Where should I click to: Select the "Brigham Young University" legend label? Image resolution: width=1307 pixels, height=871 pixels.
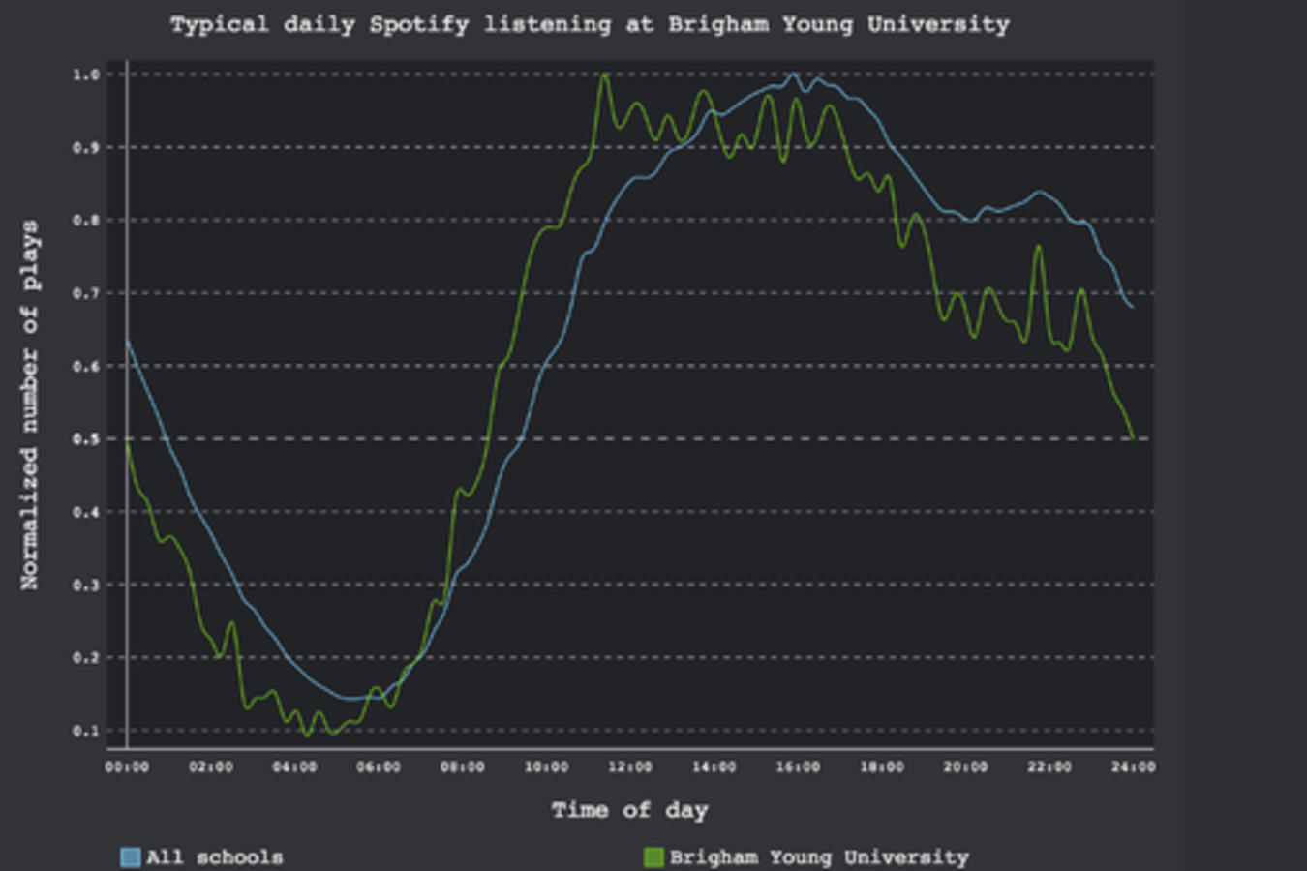pyautogui.click(x=819, y=857)
